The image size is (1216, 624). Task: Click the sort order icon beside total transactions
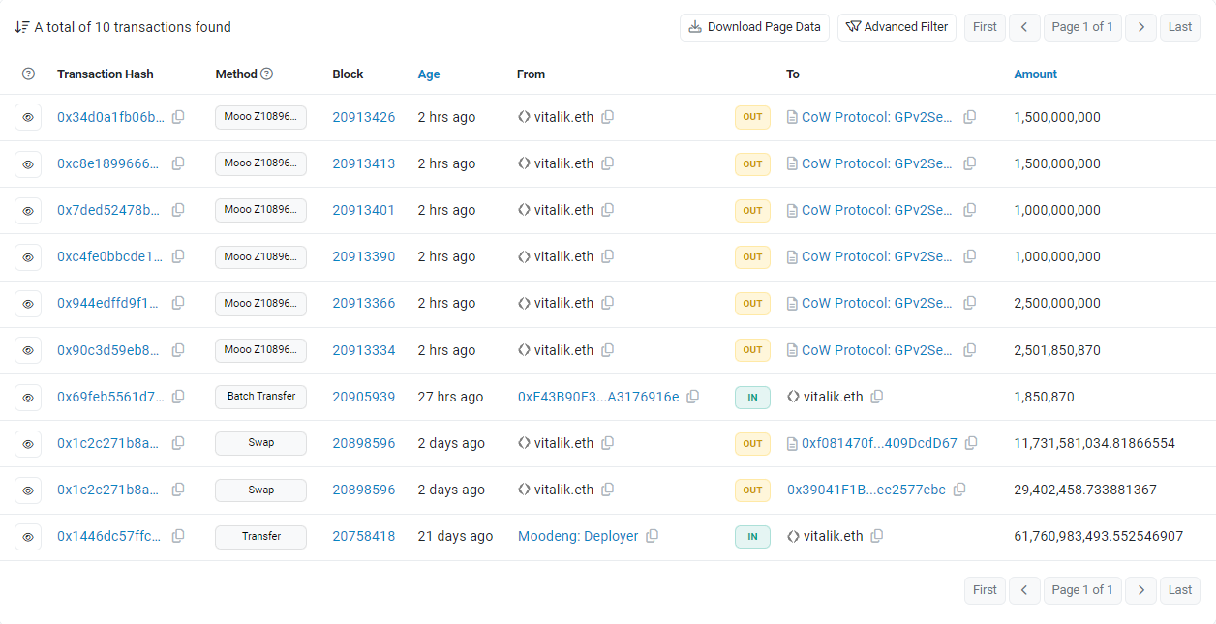point(21,27)
